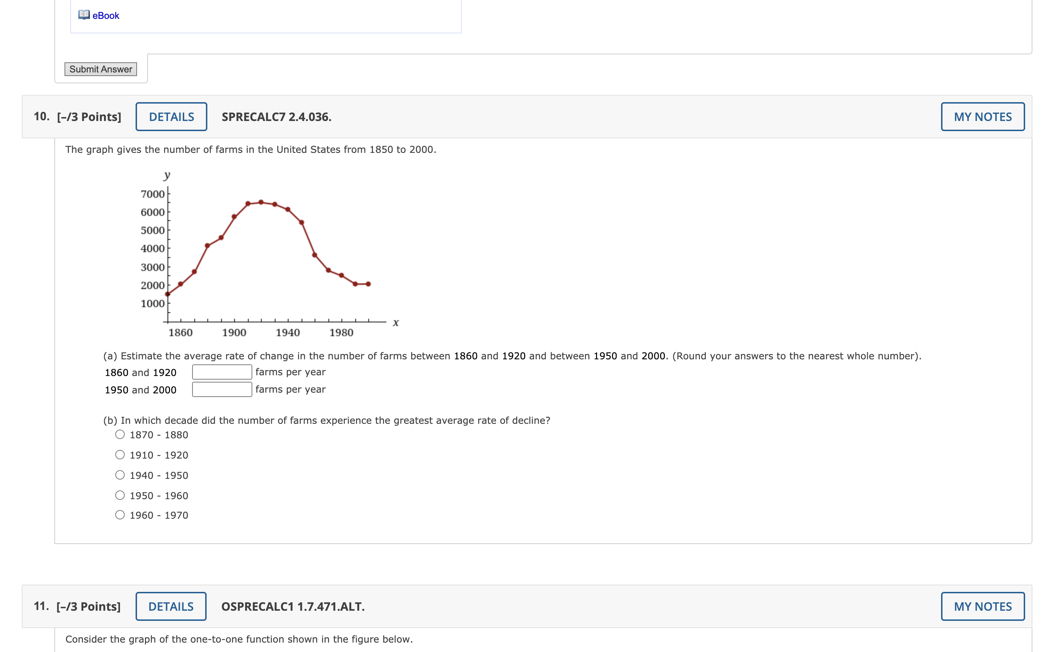Choose the 1950 - 1960 radio button
The width and height of the screenshot is (1044, 652).
[x=120, y=496]
